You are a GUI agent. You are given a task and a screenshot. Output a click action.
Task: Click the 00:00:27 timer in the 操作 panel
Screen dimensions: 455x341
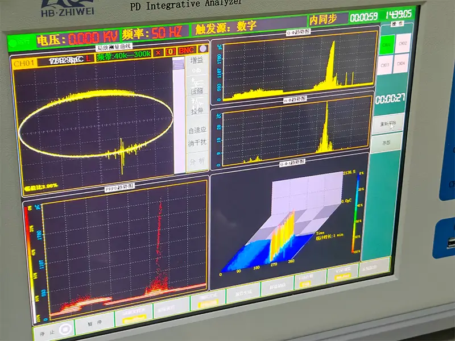click(390, 99)
